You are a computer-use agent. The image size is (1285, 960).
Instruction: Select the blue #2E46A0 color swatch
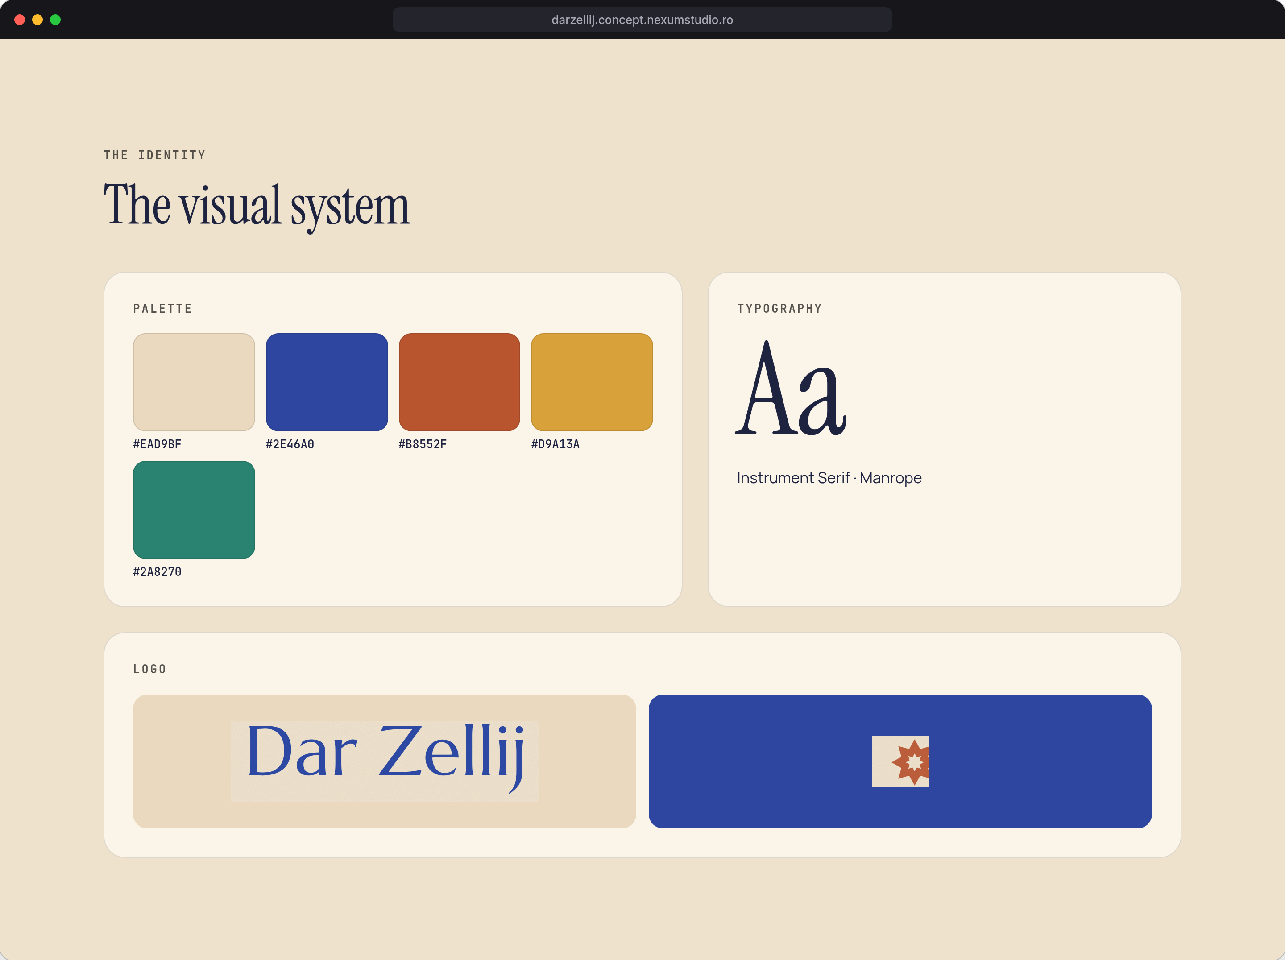pos(327,382)
